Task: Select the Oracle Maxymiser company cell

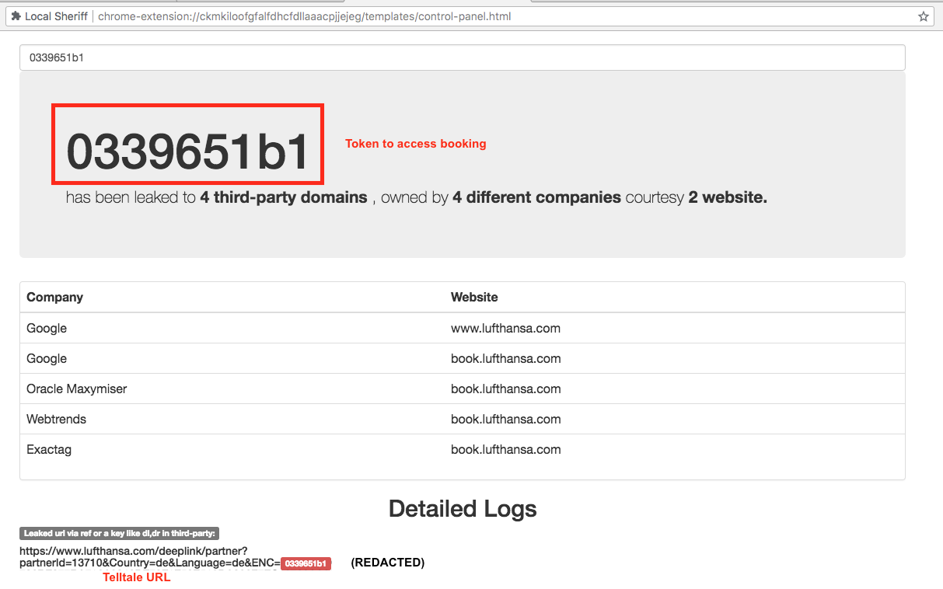Action: tap(76, 389)
